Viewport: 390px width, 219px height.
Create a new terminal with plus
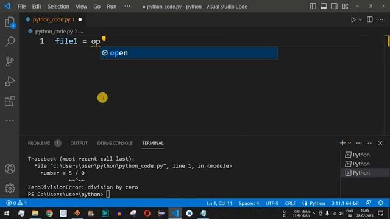coord(342,143)
